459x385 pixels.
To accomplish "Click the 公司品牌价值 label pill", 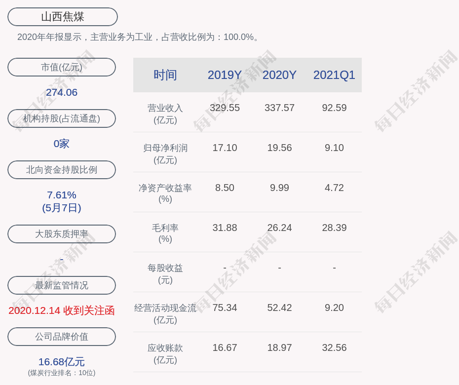I will tap(62, 337).
